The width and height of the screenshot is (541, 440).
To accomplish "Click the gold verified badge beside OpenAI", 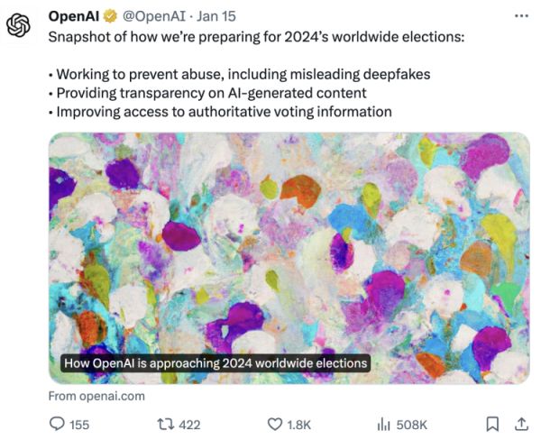I will (109, 17).
